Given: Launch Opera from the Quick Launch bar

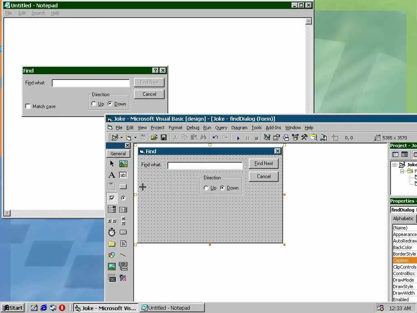Looking at the screenshot, I should tap(62, 308).
